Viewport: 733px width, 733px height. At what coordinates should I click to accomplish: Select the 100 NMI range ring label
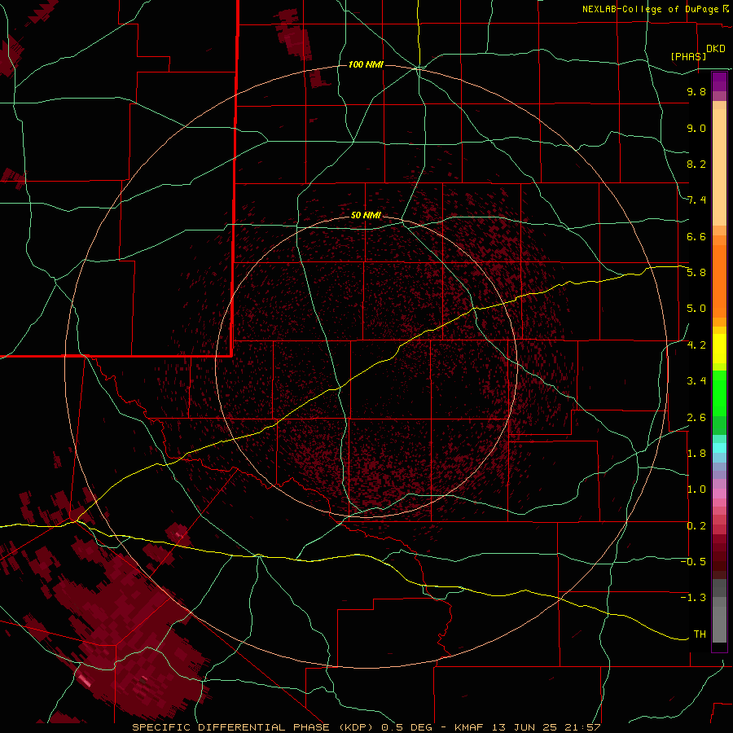[x=366, y=64]
